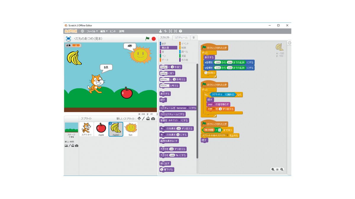Open info for the selected Apple2 sprite

click(x=110, y=124)
